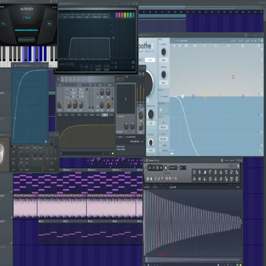Select band 1 button in filter plugin
This screenshot has height=266, width=266.
[58, 79]
